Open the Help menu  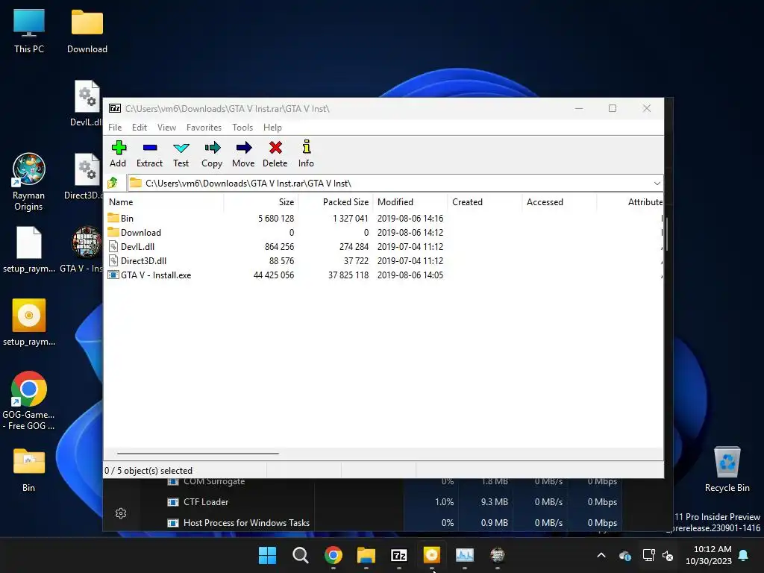coord(272,127)
